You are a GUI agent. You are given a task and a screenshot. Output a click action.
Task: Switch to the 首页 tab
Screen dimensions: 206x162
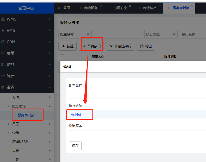pos(64,8)
